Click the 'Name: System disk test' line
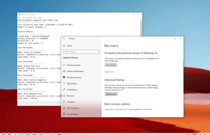Screen dimensions: 210x135 (x=29, y=66)
